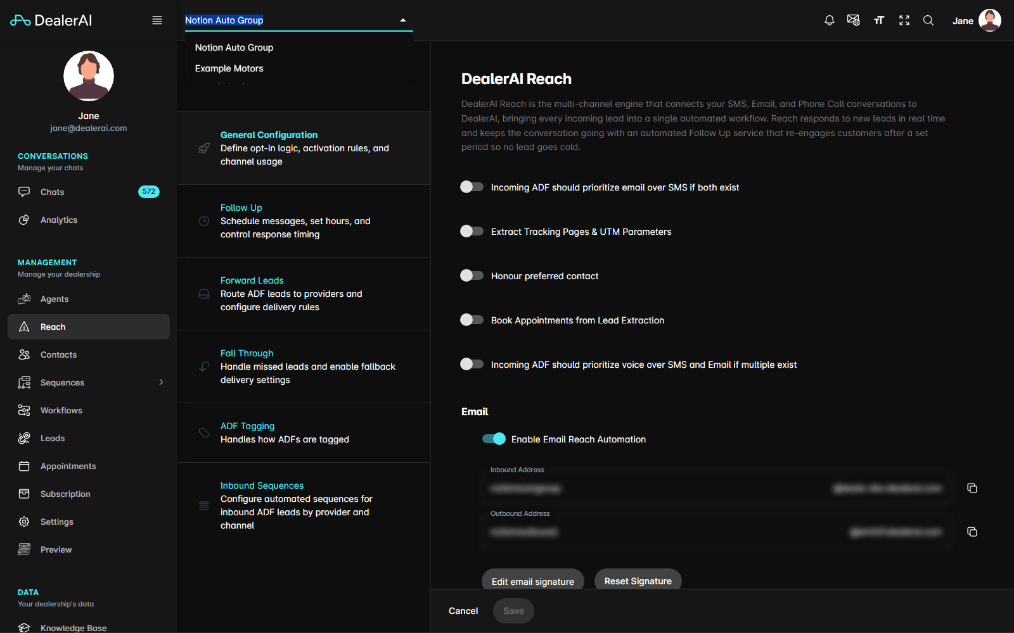Toggle ADF prioritize voice over SMS and Email

[472, 364]
